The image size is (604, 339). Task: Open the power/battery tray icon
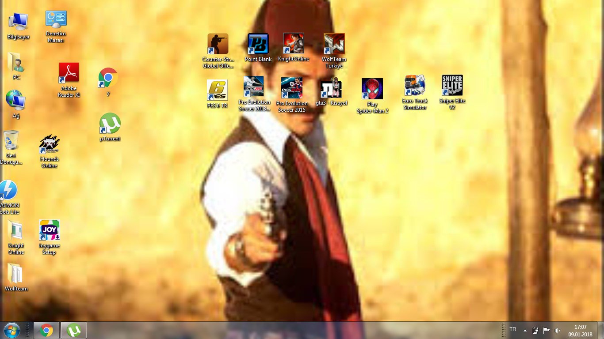click(x=535, y=330)
